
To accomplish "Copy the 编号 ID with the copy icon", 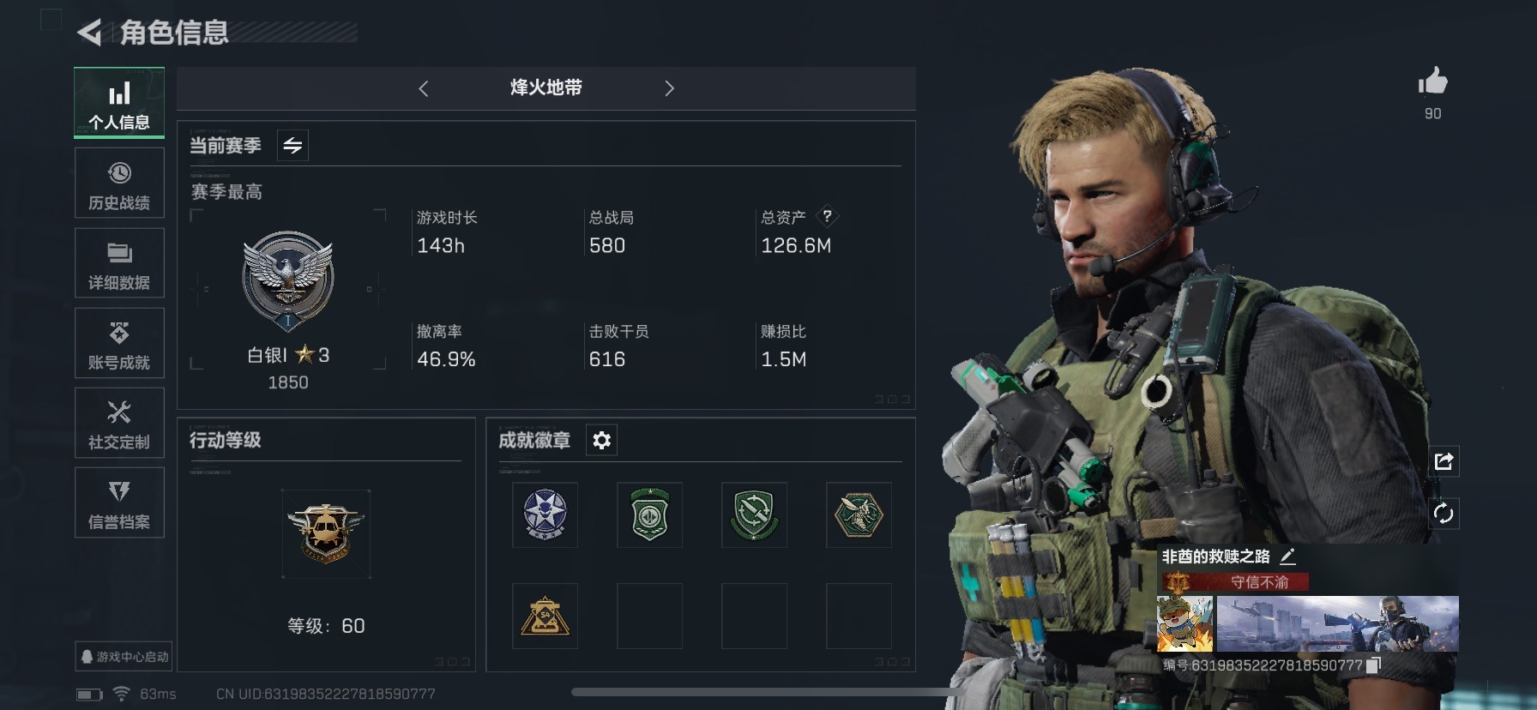I will (x=1373, y=665).
